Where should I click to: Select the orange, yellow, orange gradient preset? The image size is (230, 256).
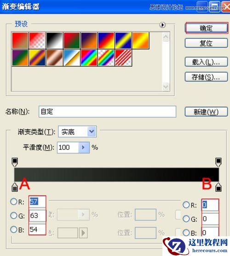click(141, 40)
